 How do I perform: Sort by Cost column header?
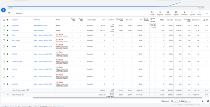point(141,20)
